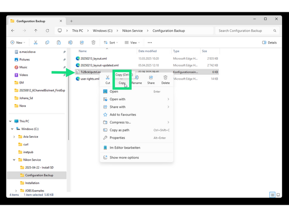Select Im Editor bearbeiten
289x217 pixels.
tap(136, 148)
